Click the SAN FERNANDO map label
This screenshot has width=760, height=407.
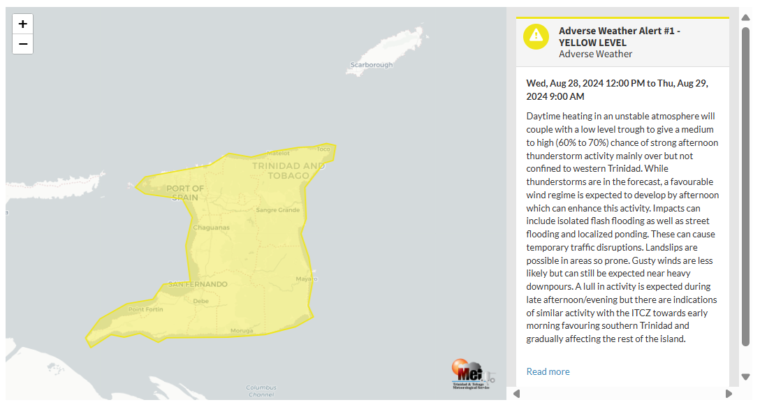198,284
